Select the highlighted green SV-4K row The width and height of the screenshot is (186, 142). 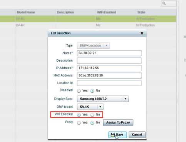tap(88, 19)
